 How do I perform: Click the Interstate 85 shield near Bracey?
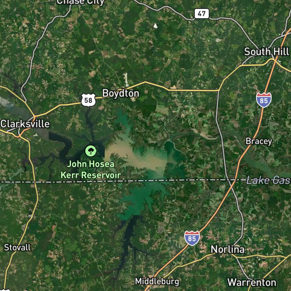(264, 100)
